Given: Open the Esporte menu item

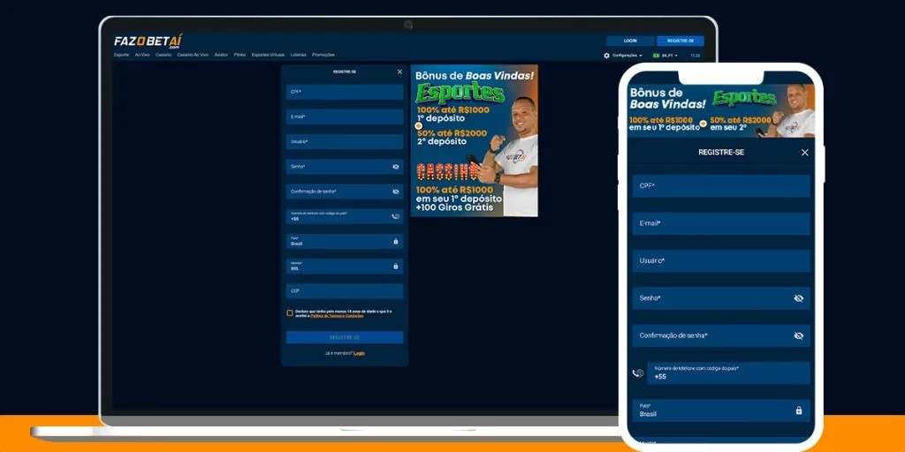Looking at the screenshot, I should (121, 55).
